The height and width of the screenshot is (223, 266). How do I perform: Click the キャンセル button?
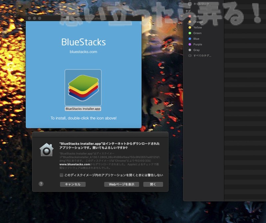point(73,184)
